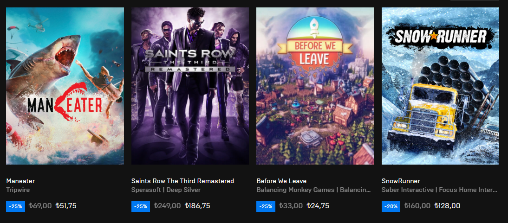Viewport: 508px width, 223px height.
Task: Click the -25% badge under Saints Row
Action: 141,206
